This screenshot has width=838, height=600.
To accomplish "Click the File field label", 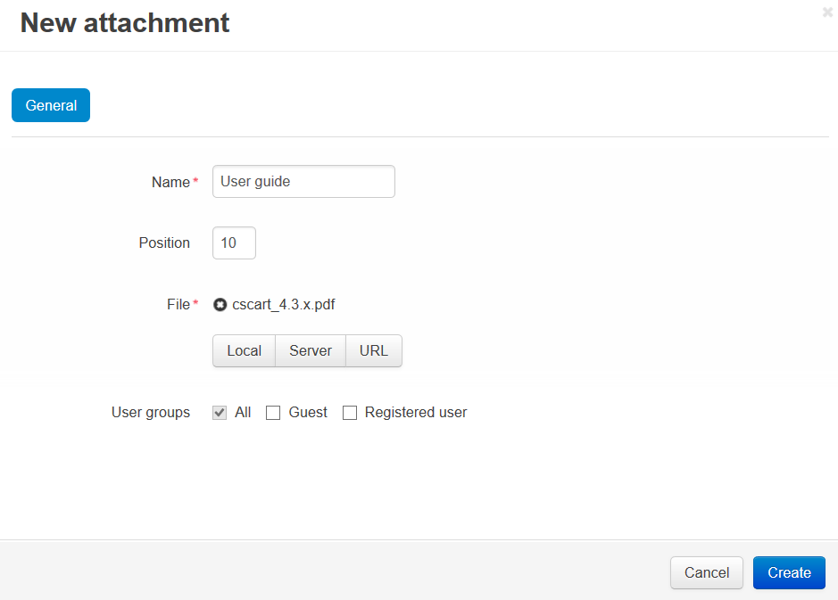I will (178, 304).
